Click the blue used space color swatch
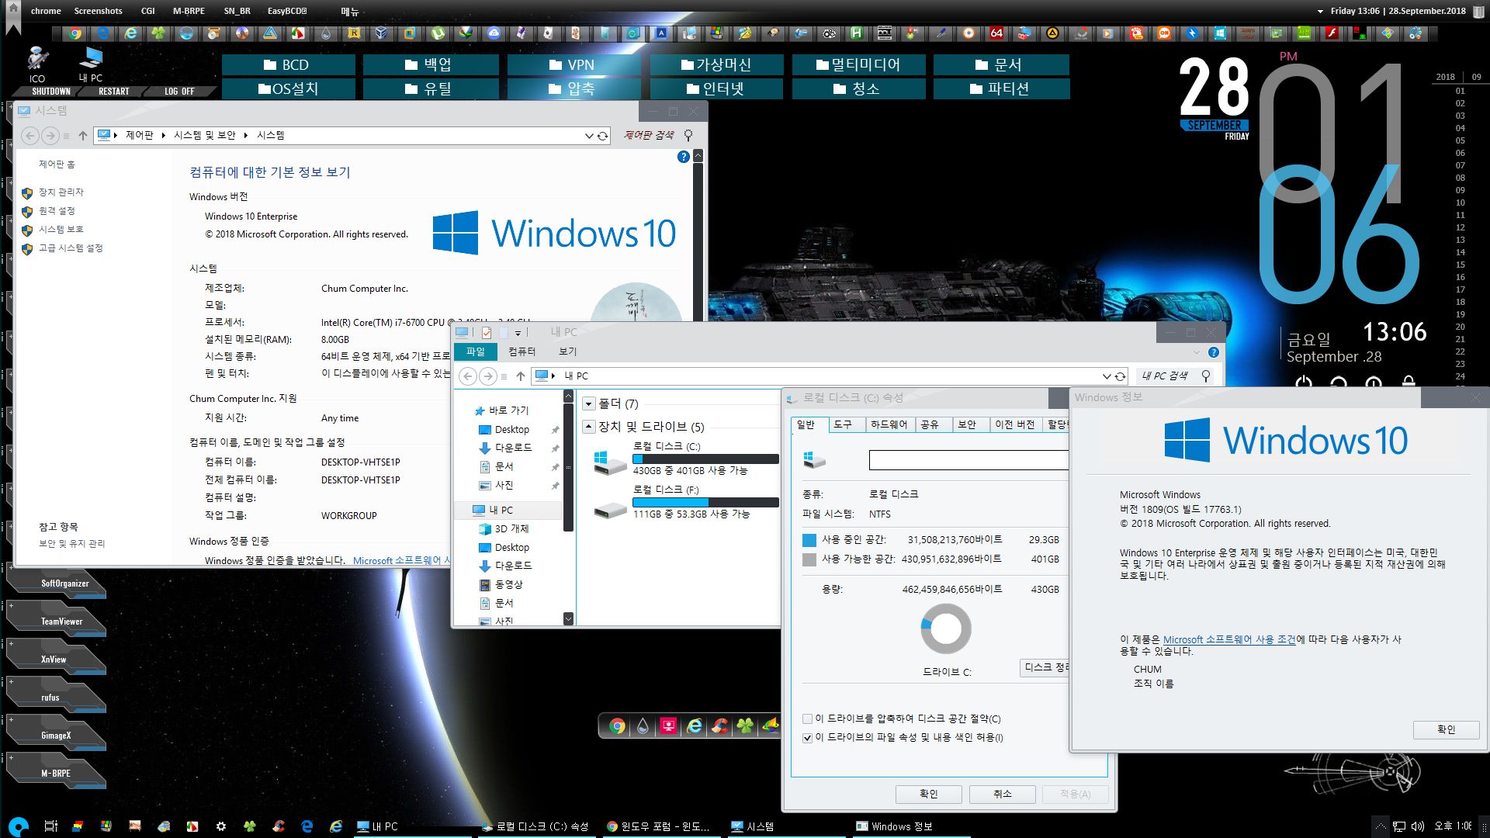Screen dimensions: 1490x838 [809, 540]
